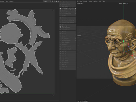Open UV Straighten options gear
This screenshot has height=102, width=136.
tap(75, 38)
